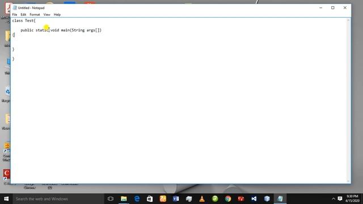The width and height of the screenshot is (363, 204).
Task: Open the red app icon after Chrome
Action: (241, 199)
